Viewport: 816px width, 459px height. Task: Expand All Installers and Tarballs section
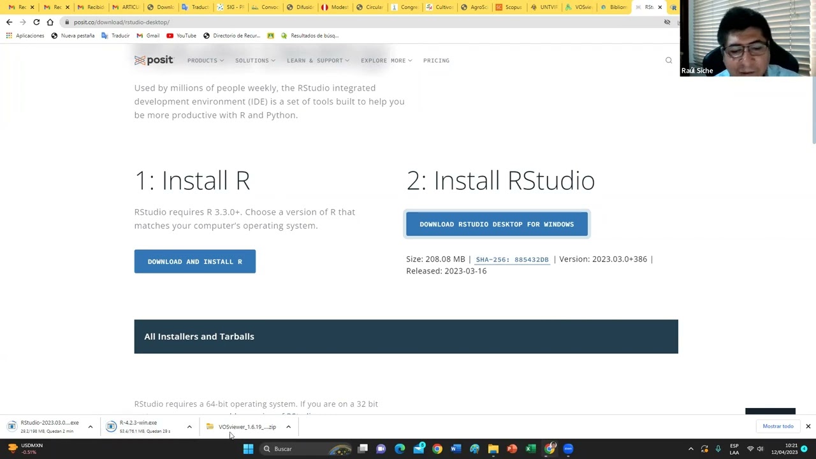(x=406, y=337)
